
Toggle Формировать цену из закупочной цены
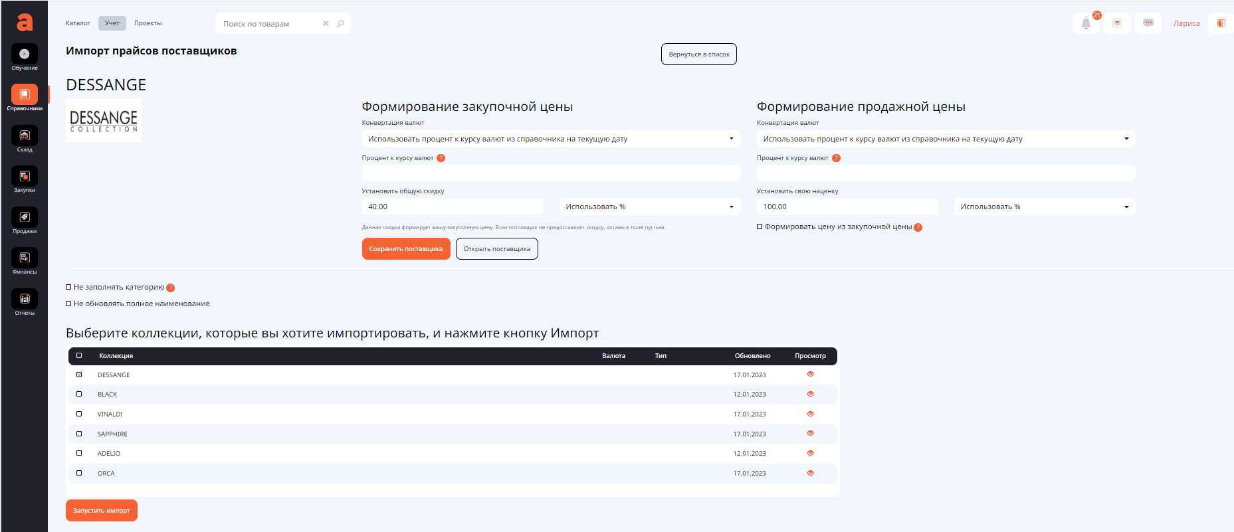point(760,226)
